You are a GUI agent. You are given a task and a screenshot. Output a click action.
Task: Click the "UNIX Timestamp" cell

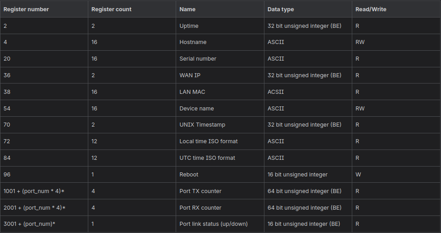pyautogui.click(x=202, y=125)
